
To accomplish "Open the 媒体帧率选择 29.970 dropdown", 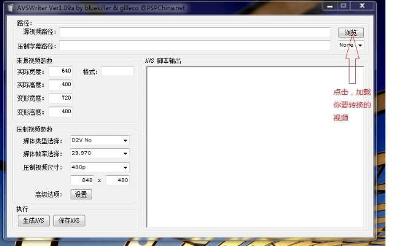I will pos(98,154).
